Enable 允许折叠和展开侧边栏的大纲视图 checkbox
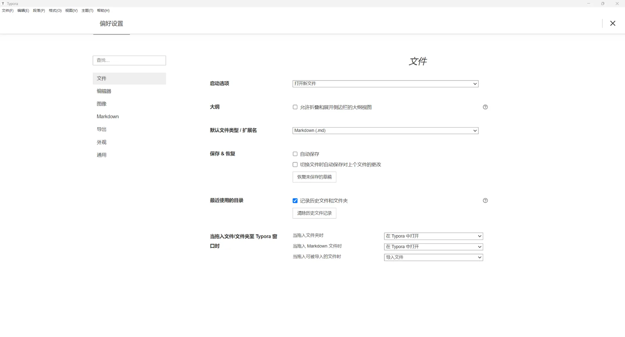 click(295, 107)
